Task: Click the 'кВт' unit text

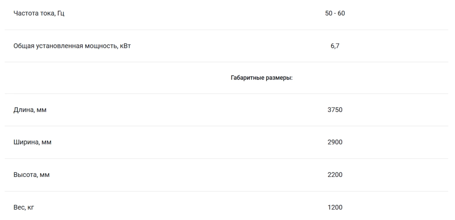Action: click(x=125, y=46)
